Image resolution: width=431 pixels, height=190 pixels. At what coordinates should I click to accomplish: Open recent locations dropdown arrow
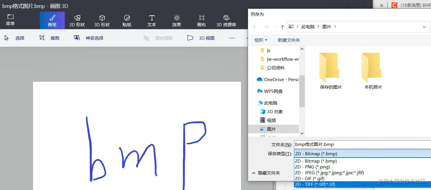275,27
